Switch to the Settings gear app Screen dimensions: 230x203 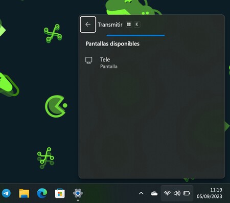tap(78, 193)
